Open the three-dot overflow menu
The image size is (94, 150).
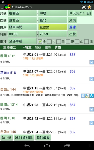point(90,146)
